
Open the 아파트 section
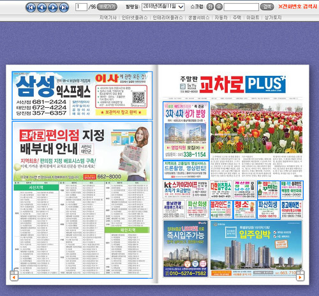(253, 17)
